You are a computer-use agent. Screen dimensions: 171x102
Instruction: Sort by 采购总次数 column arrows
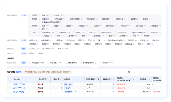coord(113,79)
